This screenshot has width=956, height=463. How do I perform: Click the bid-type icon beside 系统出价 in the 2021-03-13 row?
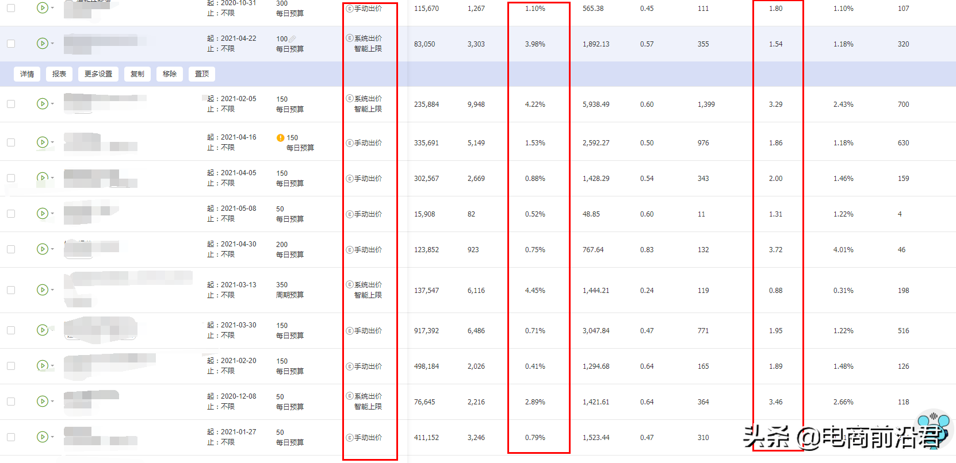point(349,284)
